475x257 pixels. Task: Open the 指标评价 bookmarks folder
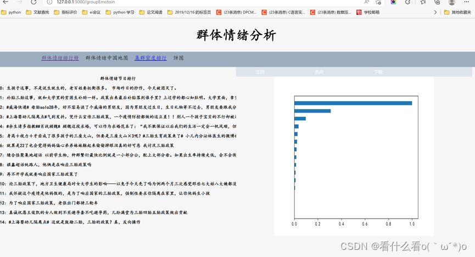(x=65, y=13)
